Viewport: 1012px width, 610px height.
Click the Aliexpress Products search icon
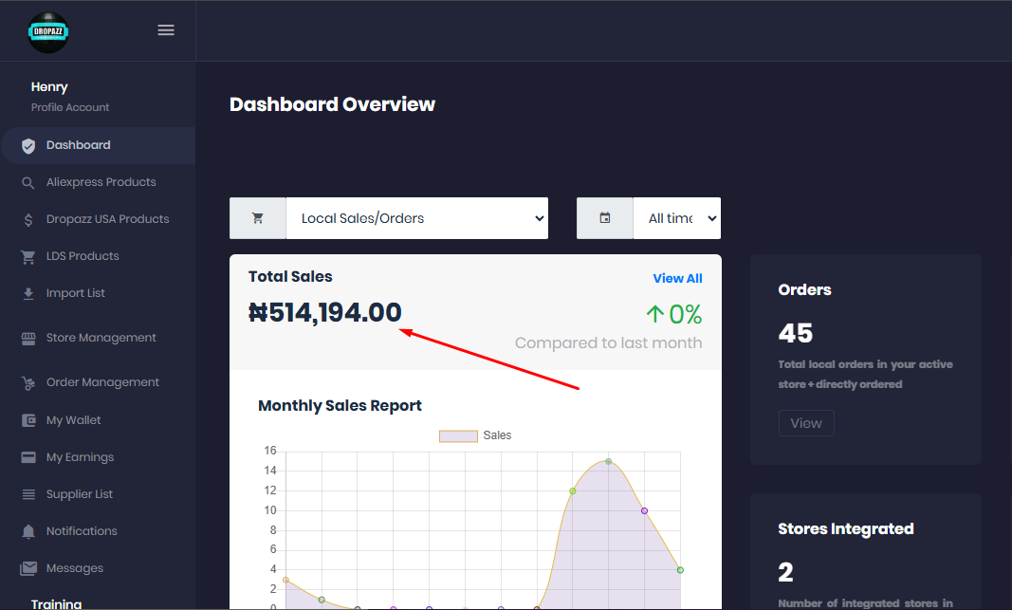click(x=28, y=183)
